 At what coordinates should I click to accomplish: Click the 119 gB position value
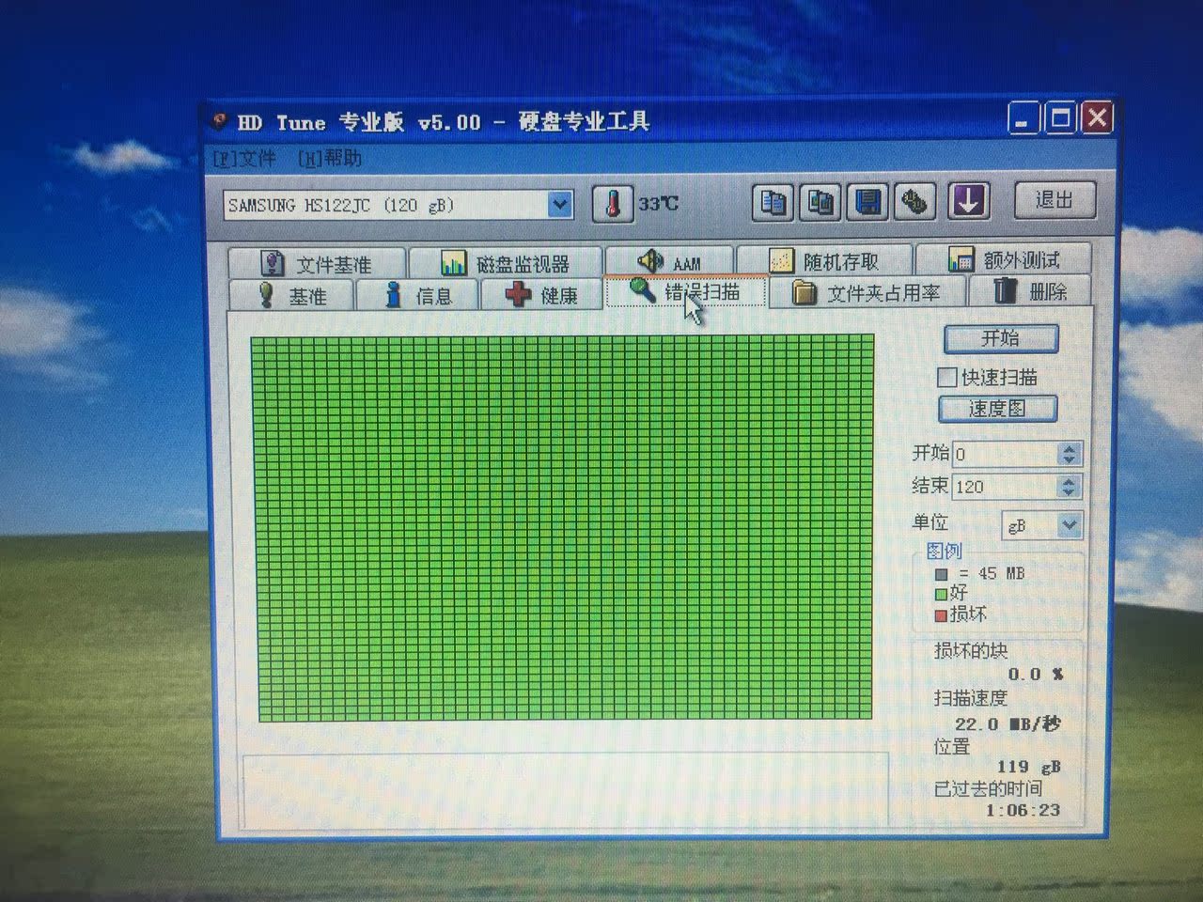coord(1028,767)
